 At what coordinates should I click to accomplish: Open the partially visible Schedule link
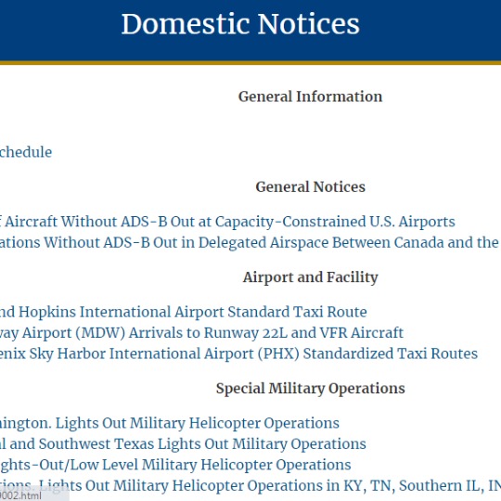click(26, 152)
